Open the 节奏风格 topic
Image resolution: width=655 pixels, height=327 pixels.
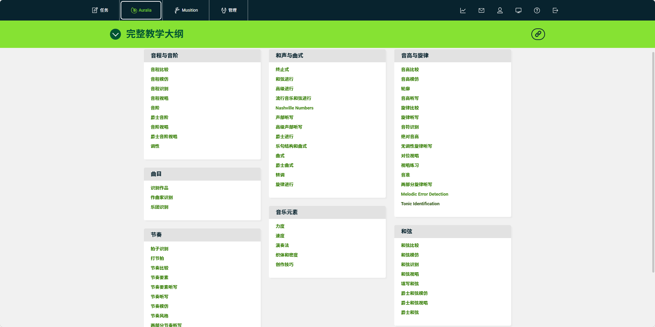pyautogui.click(x=160, y=316)
